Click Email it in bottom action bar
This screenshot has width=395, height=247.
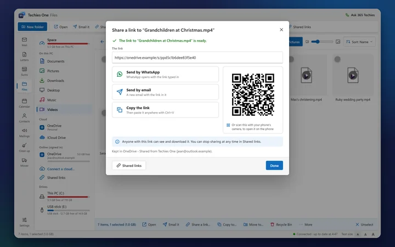coord(171,224)
